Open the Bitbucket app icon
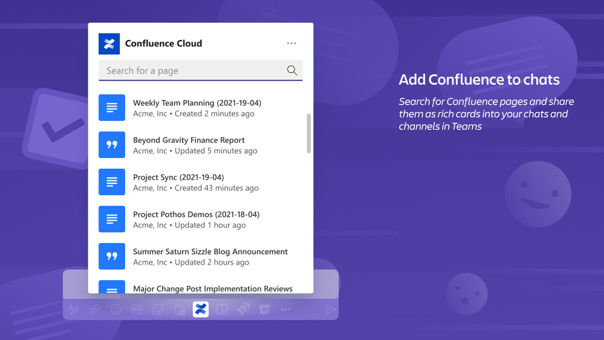The width and height of the screenshot is (604, 340). pyautogui.click(x=264, y=309)
